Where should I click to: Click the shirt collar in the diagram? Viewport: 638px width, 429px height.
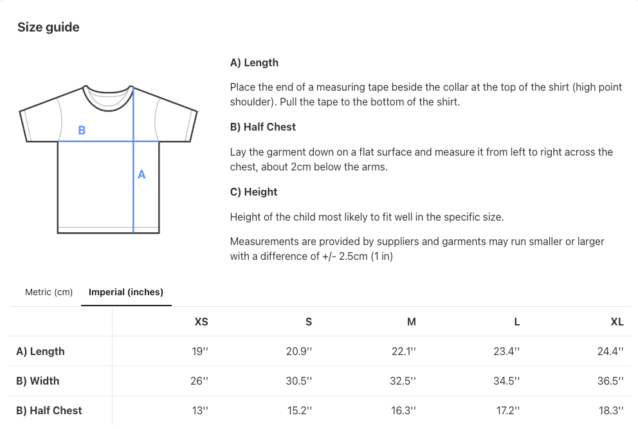[x=108, y=95]
